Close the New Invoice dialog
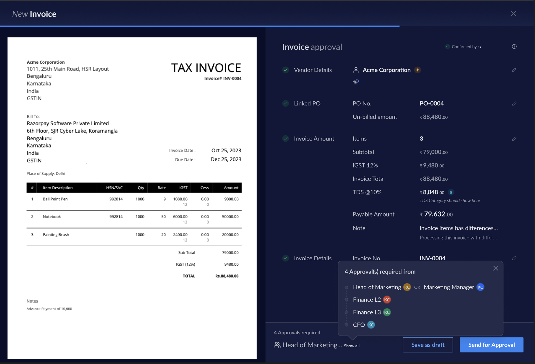535x364 pixels. tap(513, 14)
